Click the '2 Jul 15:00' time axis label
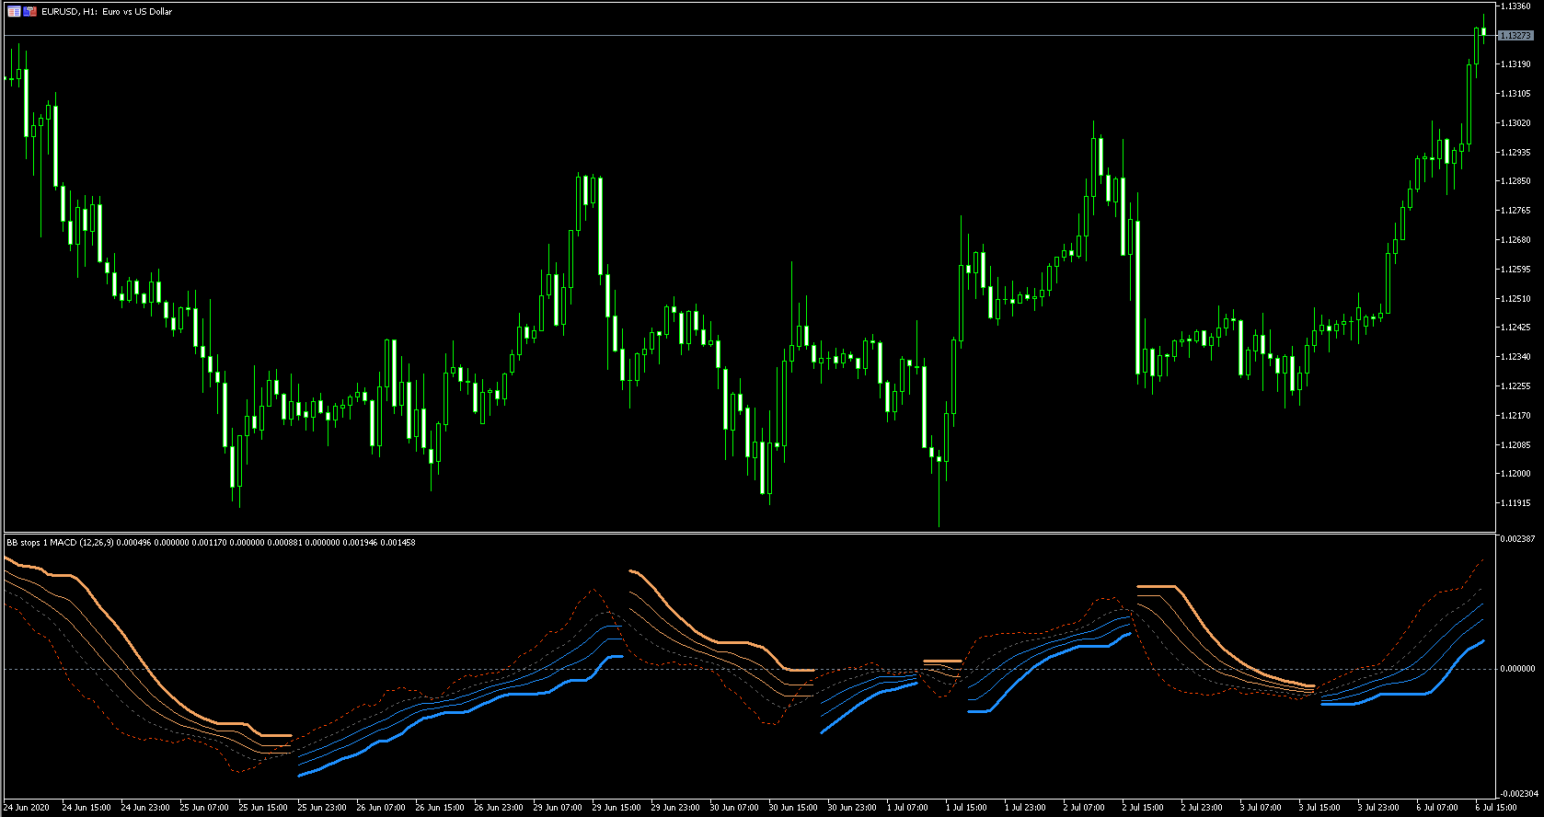Viewport: 1544px width, 817px height. 1143,808
